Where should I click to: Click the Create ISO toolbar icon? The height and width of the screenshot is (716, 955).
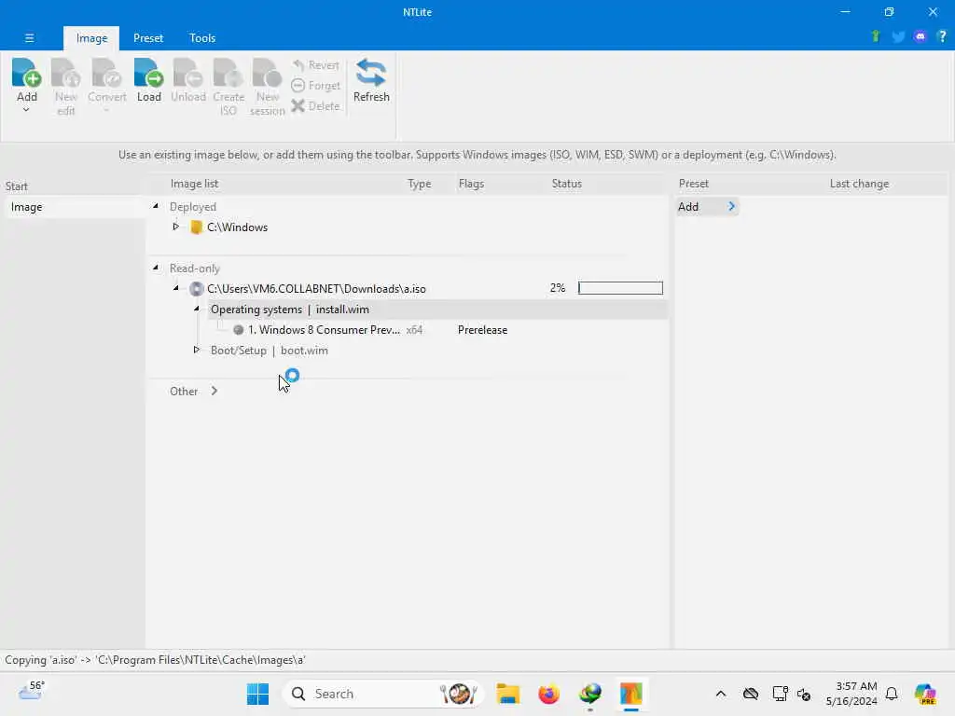pyautogui.click(x=228, y=73)
